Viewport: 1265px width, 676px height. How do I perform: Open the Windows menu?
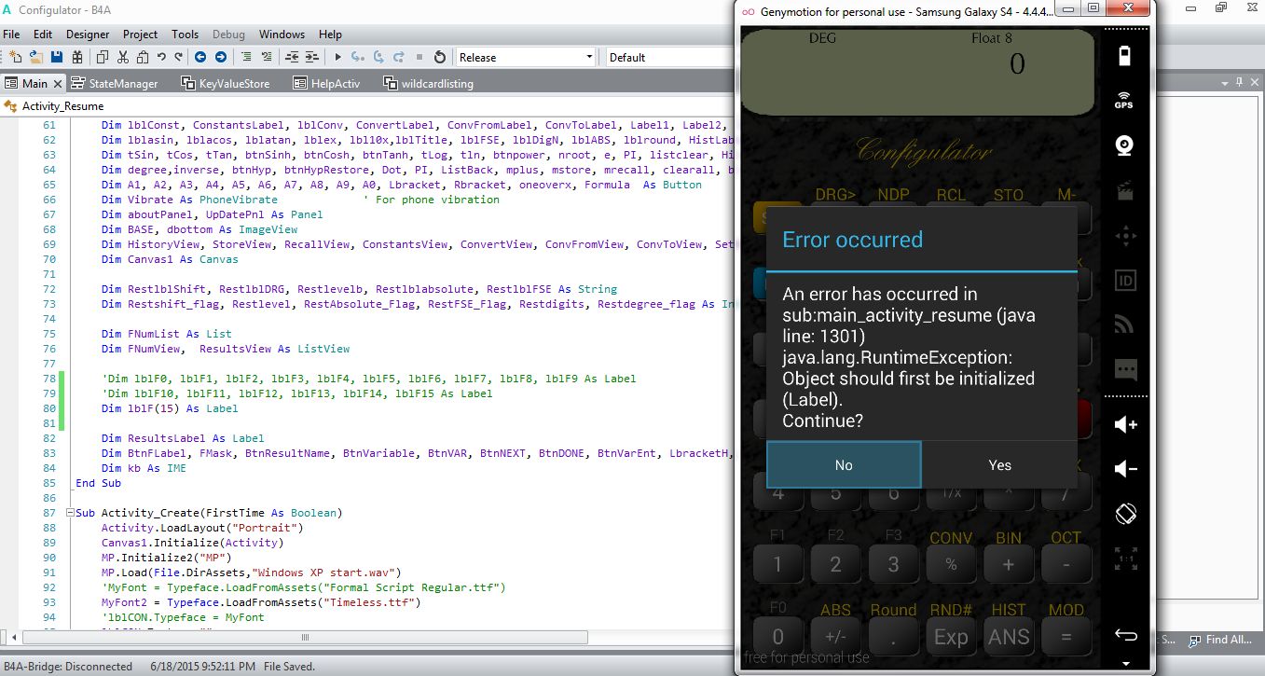coord(282,34)
